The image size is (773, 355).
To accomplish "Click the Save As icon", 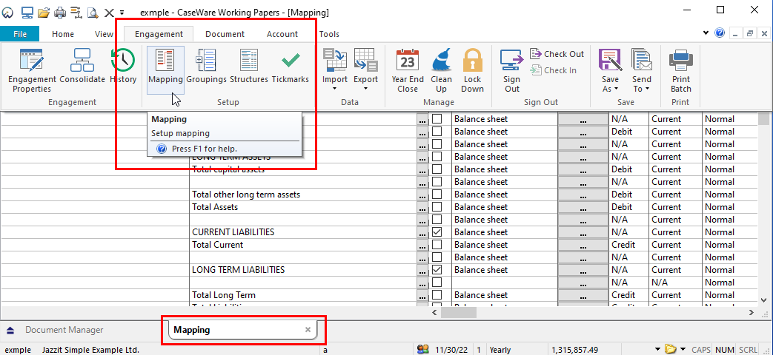I will (x=610, y=59).
